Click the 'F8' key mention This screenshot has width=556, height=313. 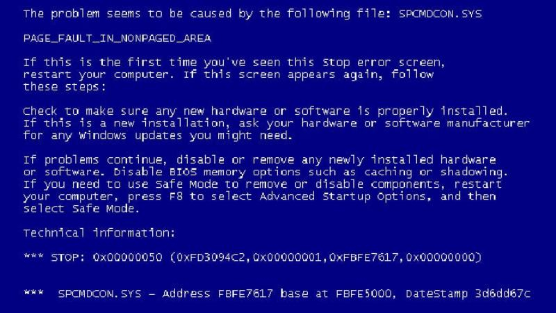pyautogui.click(x=176, y=196)
